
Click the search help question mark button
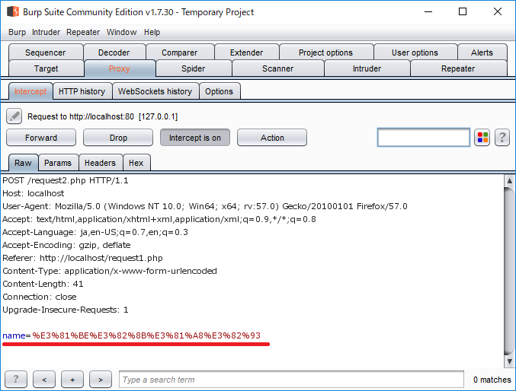point(16,380)
